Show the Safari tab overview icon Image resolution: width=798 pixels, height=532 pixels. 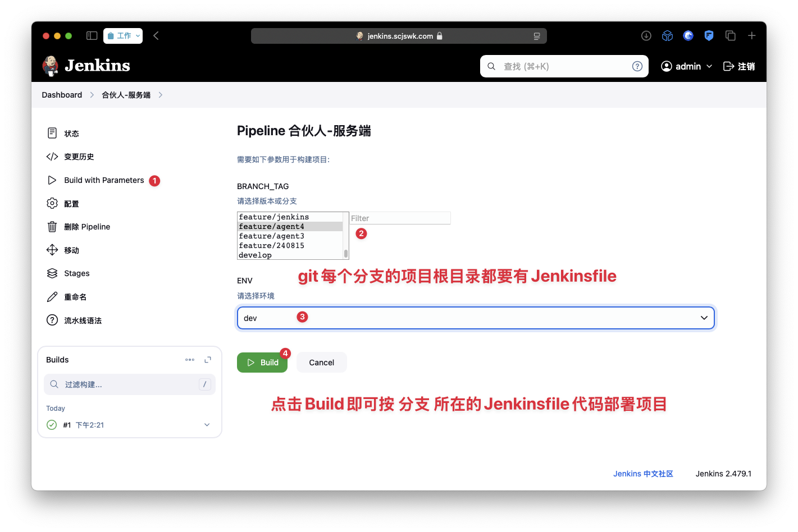tap(731, 36)
